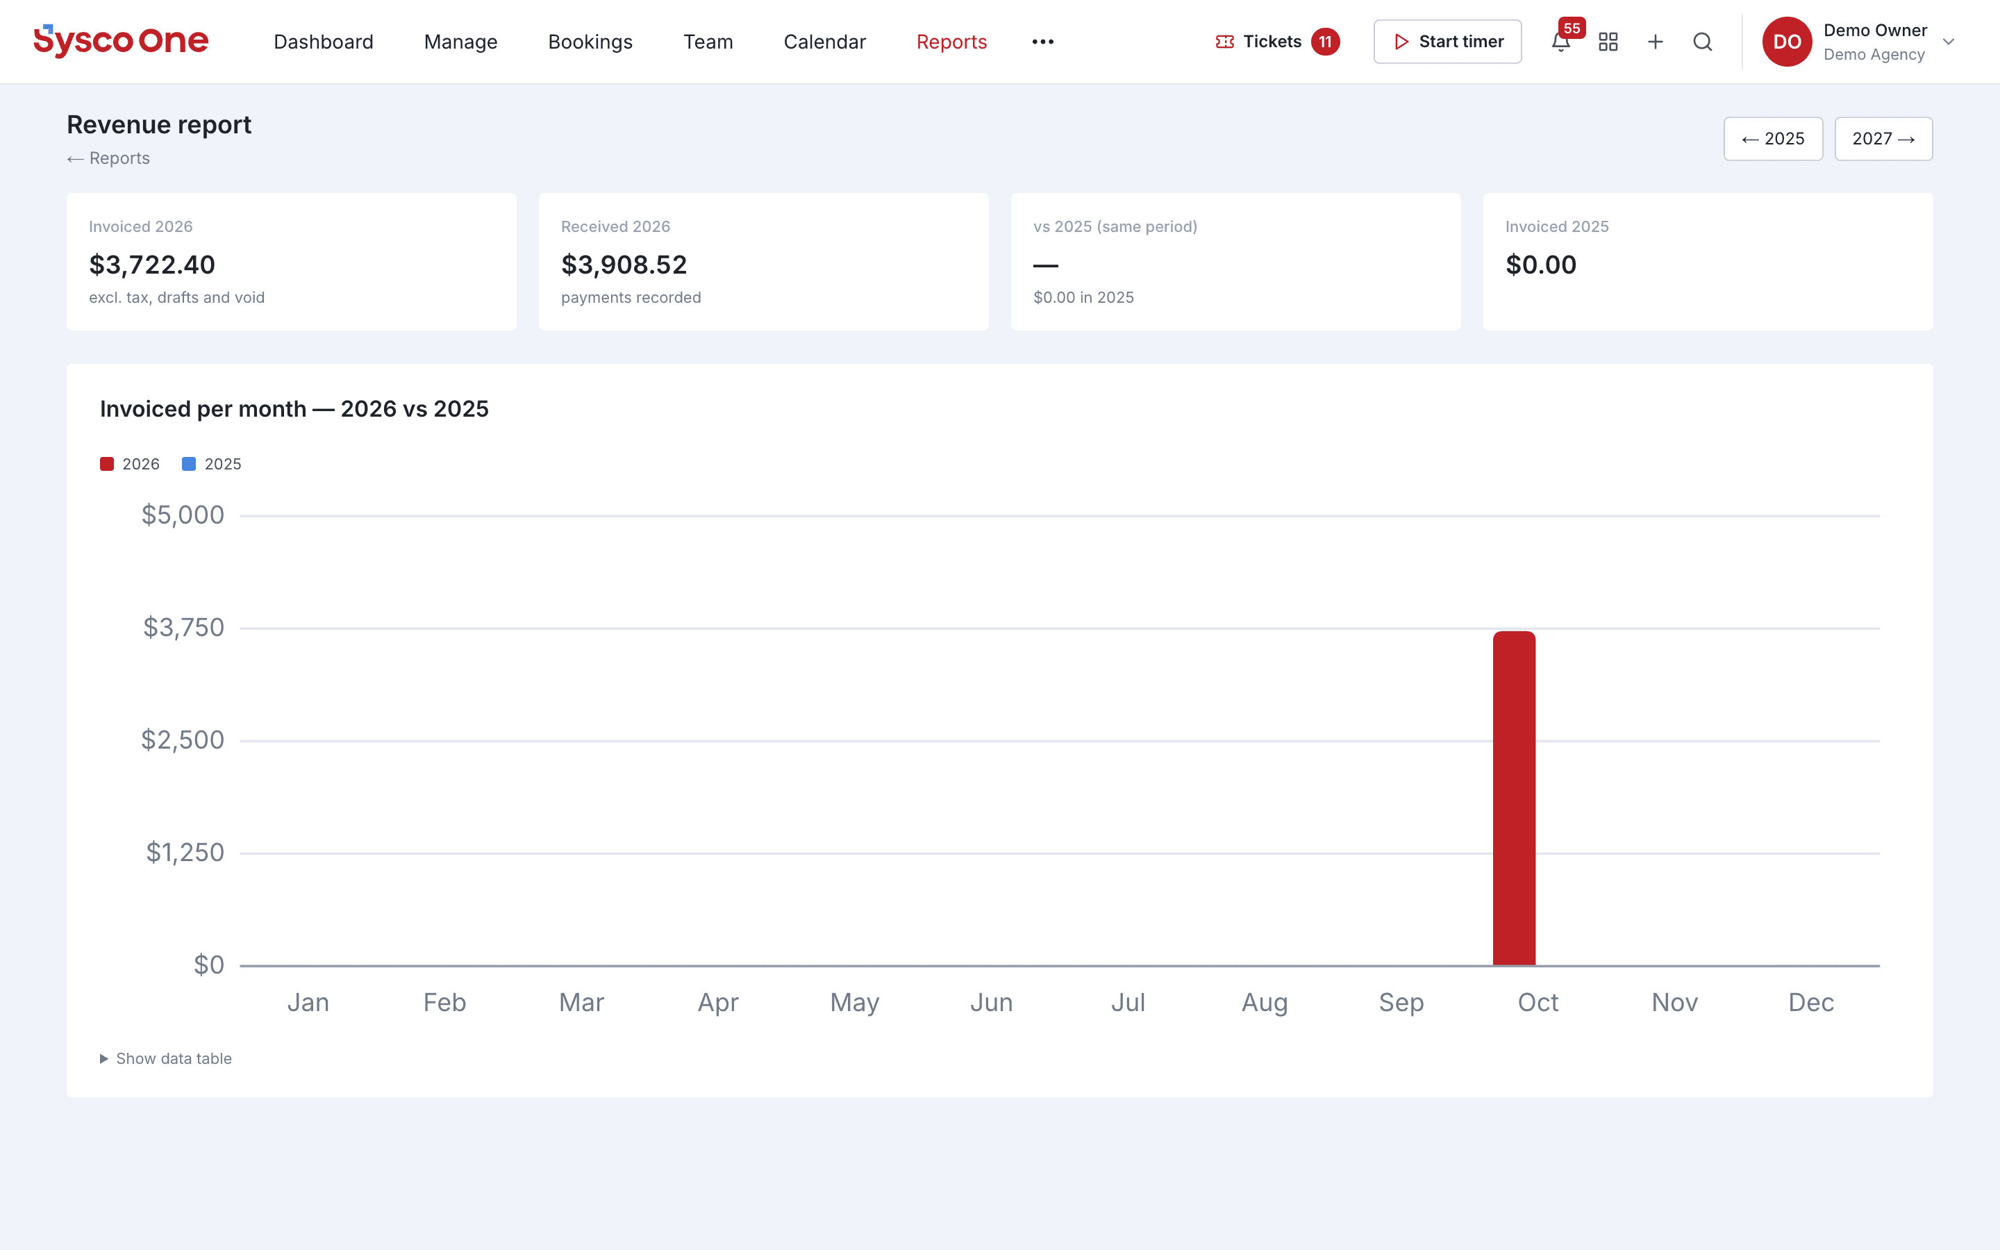Expand the Demo Owner account chevron
This screenshot has width=2000, height=1250.
(1948, 42)
